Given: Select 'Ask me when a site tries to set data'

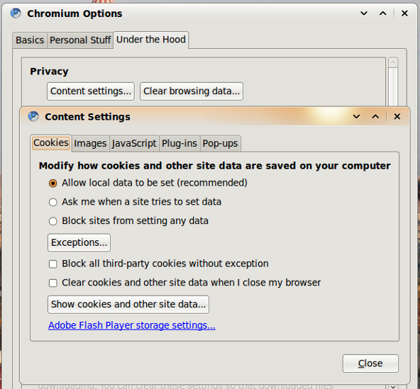Looking at the screenshot, I should tap(52, 202).
